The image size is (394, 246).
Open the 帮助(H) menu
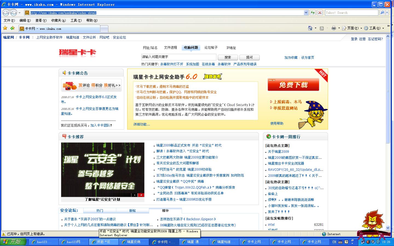pyautogui.click(x=92, y=20)
